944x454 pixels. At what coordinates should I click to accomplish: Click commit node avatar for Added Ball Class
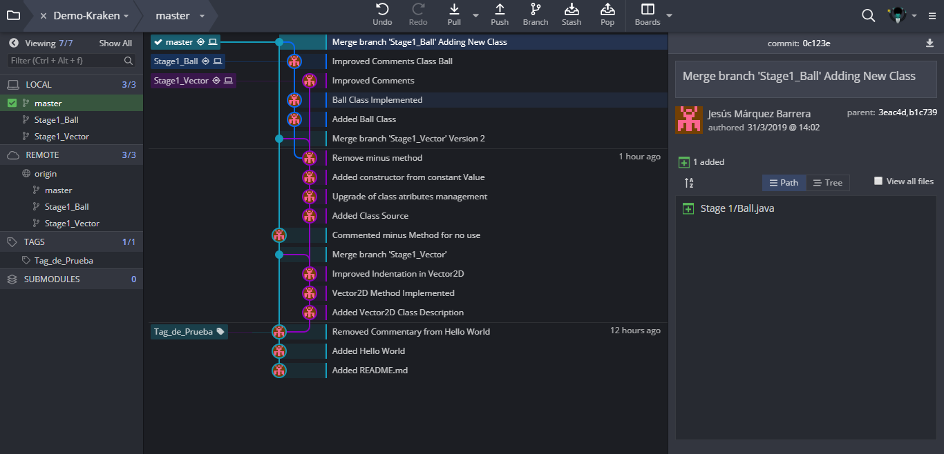(294, 119)
